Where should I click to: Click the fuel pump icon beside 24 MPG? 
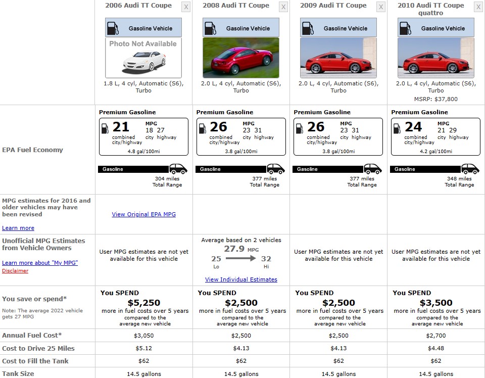point(397,128)
